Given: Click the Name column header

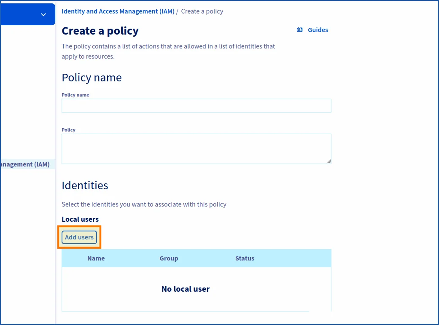Looking at the screenshot, I should coord(96,258).
